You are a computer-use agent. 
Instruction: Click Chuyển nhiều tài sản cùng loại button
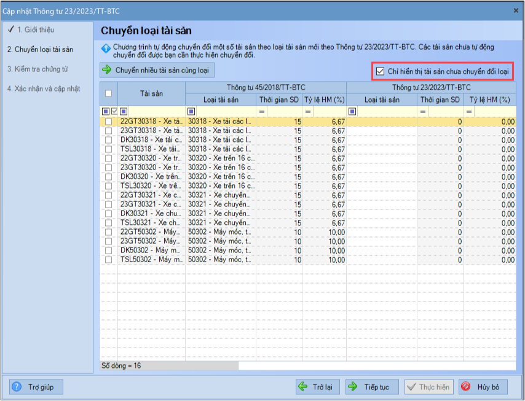pyautogui.click(x=157, y=70)
